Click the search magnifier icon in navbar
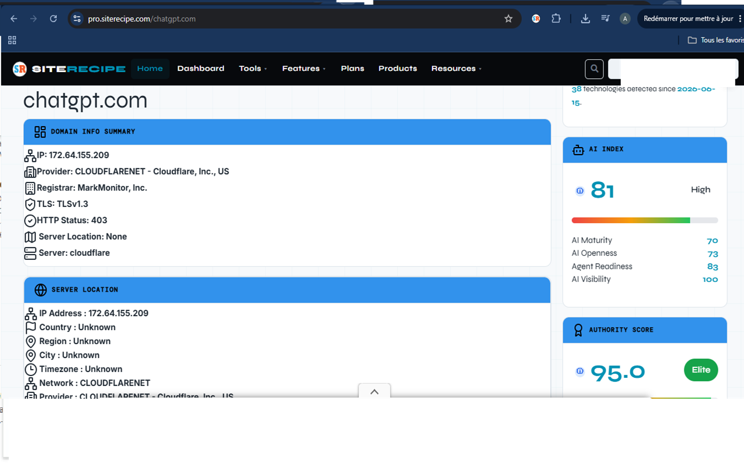744x465 pixels. click(x=594, y=69)
